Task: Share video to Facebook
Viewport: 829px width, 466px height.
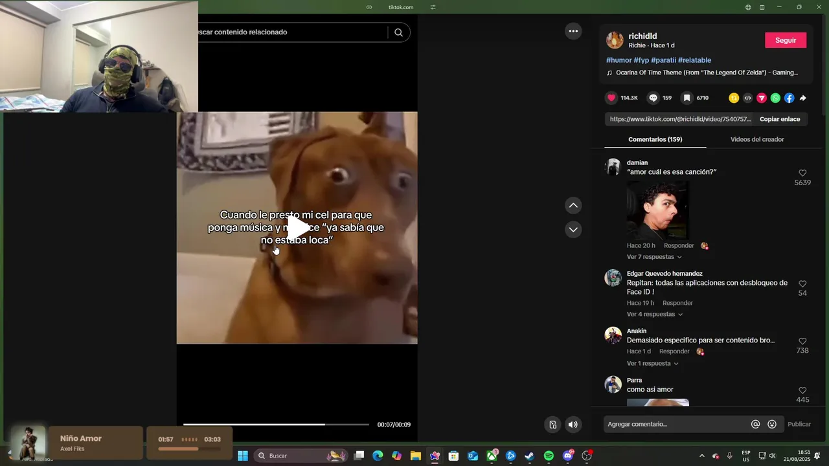Action: coord(789,98)
